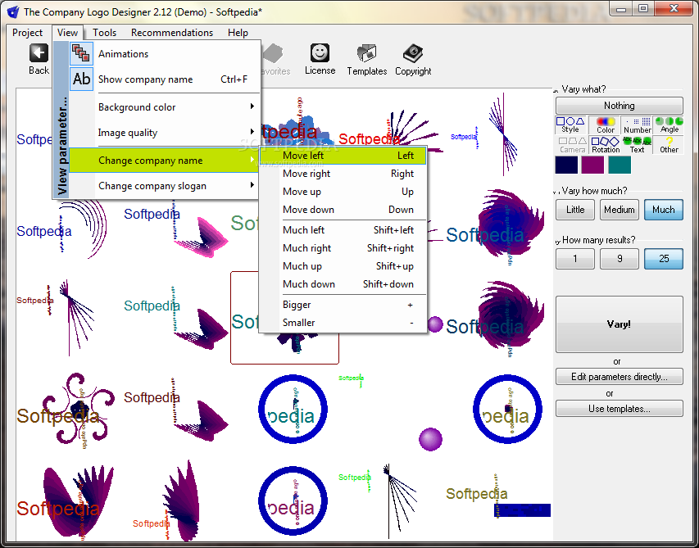Viewport: 699px width, 548px height.
Task: Choose Move up from submenu
Action: [343, 192]
